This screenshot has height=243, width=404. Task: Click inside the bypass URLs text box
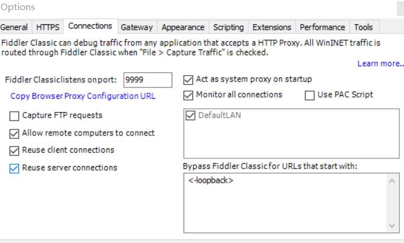tap(284, 204)
